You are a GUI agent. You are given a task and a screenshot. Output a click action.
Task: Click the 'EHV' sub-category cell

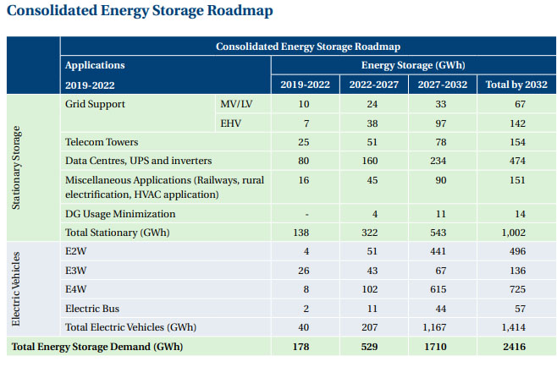coord(230,123)
